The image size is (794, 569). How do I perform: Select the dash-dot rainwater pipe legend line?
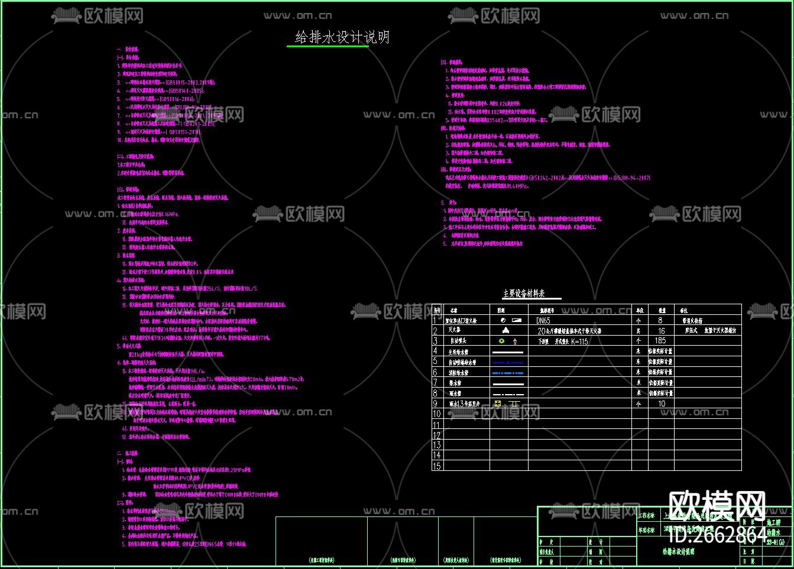click(508, 394)
